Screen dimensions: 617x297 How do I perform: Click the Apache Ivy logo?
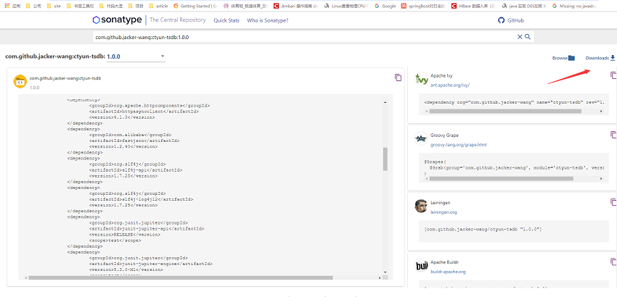(x=422, y=80)
